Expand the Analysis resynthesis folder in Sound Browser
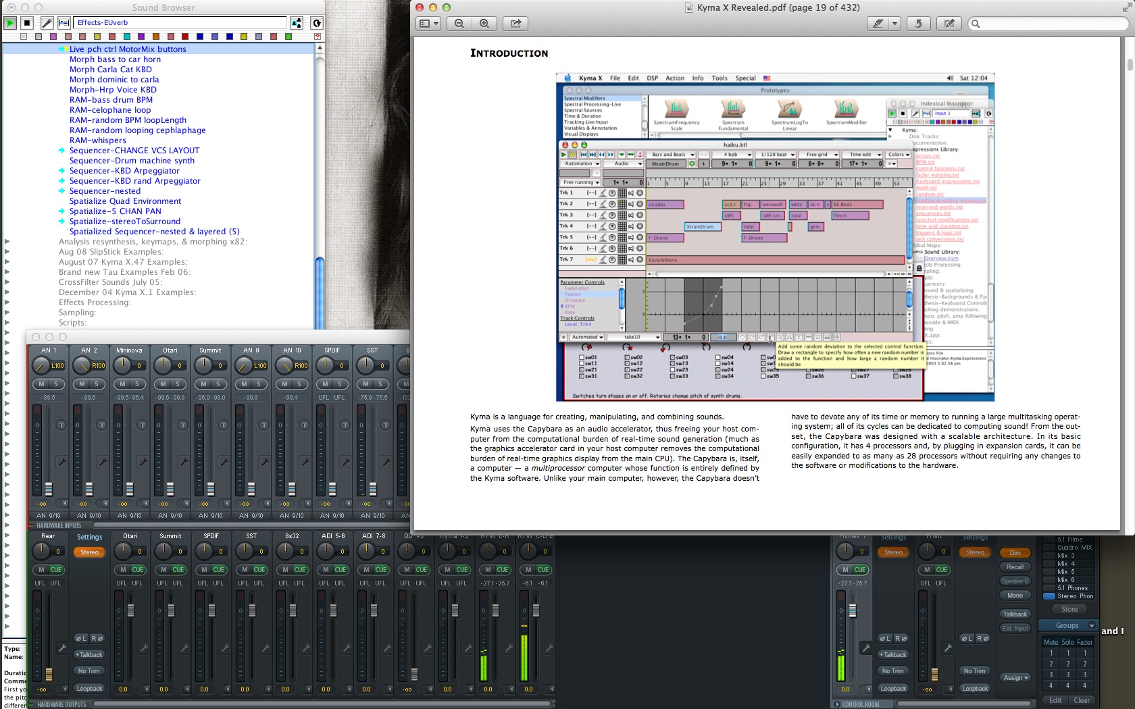Image resolution: width=1135 pixels, height=709 pixels. [x=7, y=242]
